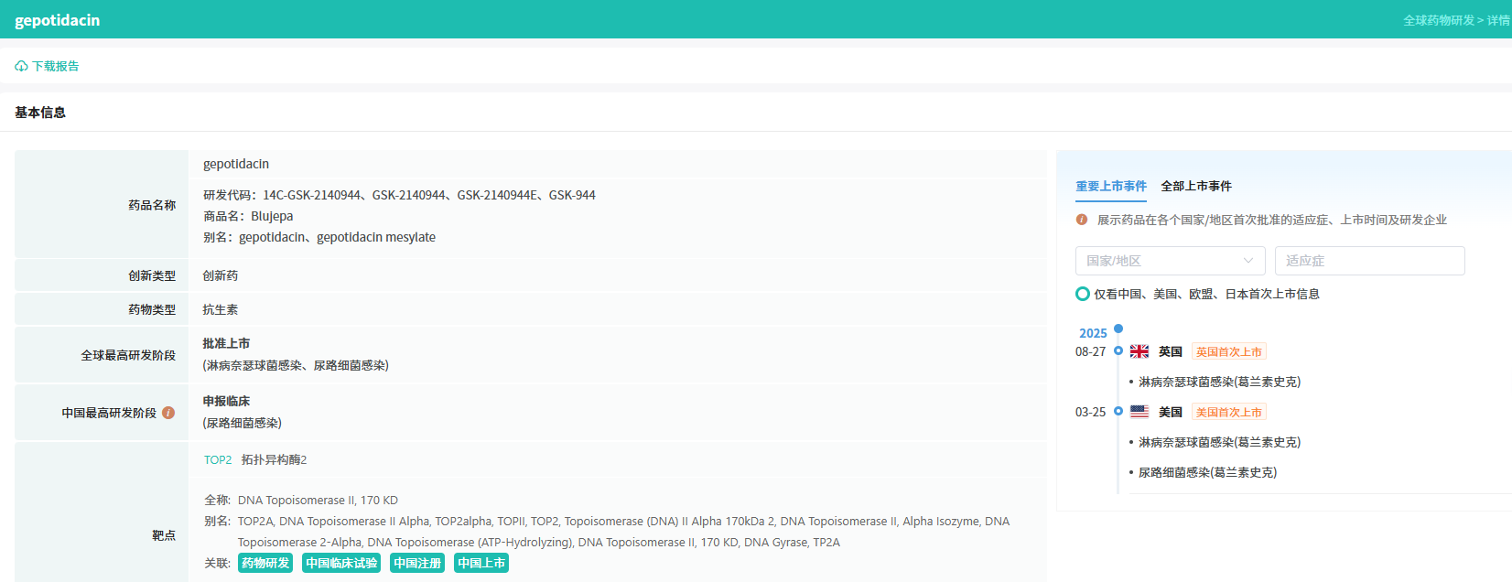Click the 适应症 input field
1512x582 pixels.
tap(1370, 261)
